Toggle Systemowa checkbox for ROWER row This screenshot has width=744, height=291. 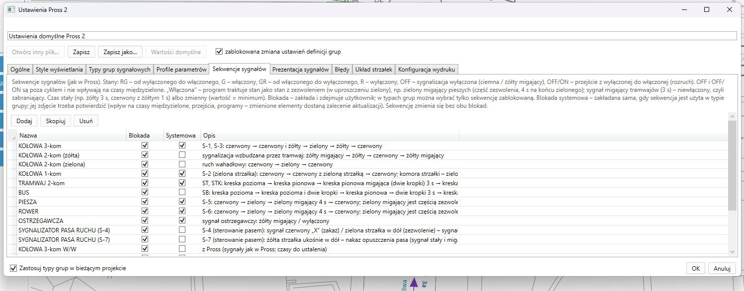click(x=182, y=211)
